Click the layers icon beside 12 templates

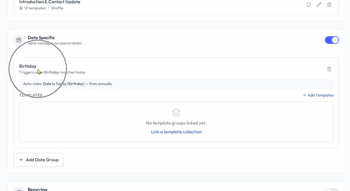pyautogui.click(x=21, y=8)
